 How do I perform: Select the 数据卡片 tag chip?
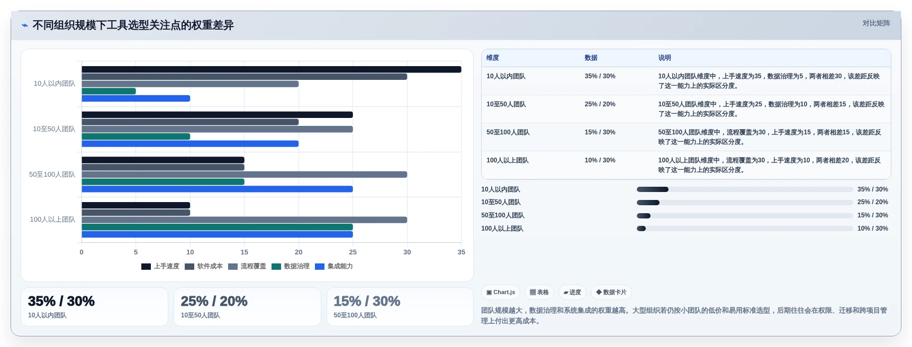coord(611,292)
